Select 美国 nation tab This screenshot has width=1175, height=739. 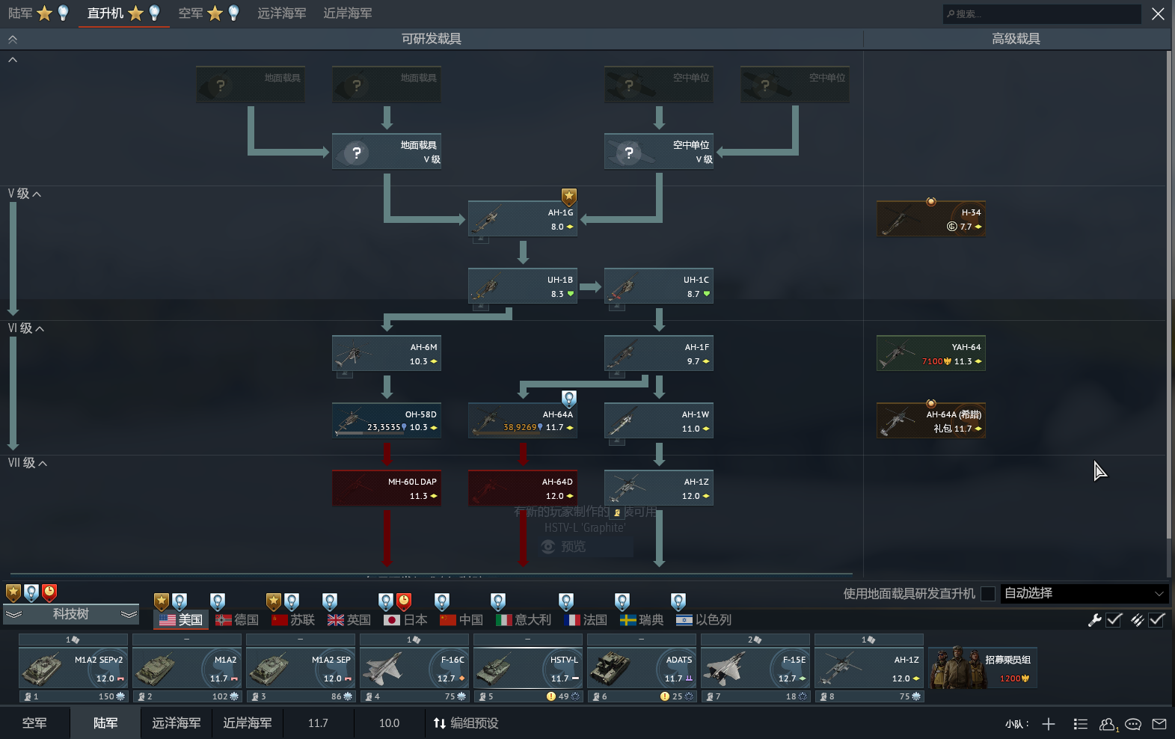pos(181,620)
